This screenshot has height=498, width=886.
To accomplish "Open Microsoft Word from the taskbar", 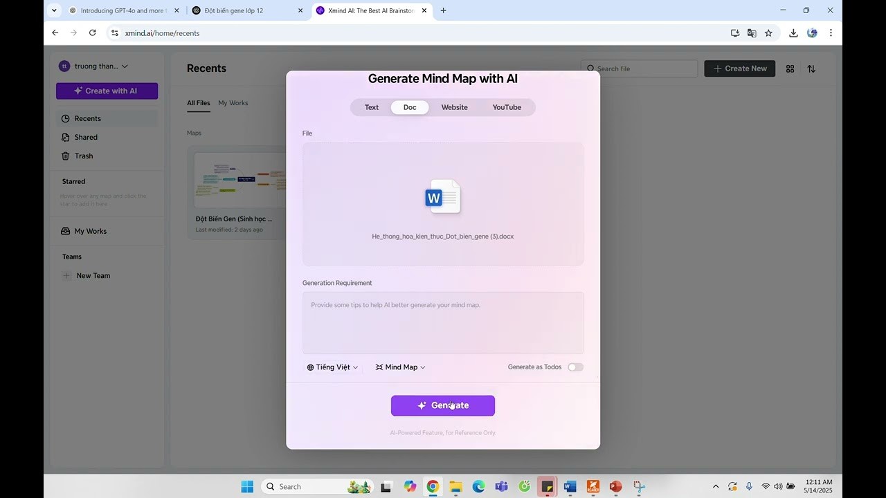I will [570, 486].
